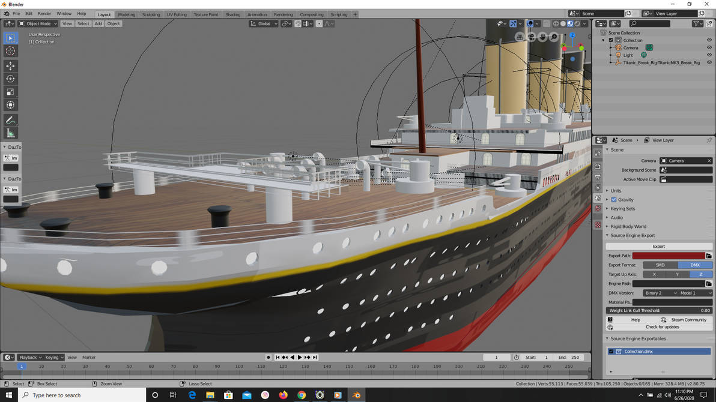Choose SMD export format
The width and height of the screenshot is (716, 402).
pos(660,265)
